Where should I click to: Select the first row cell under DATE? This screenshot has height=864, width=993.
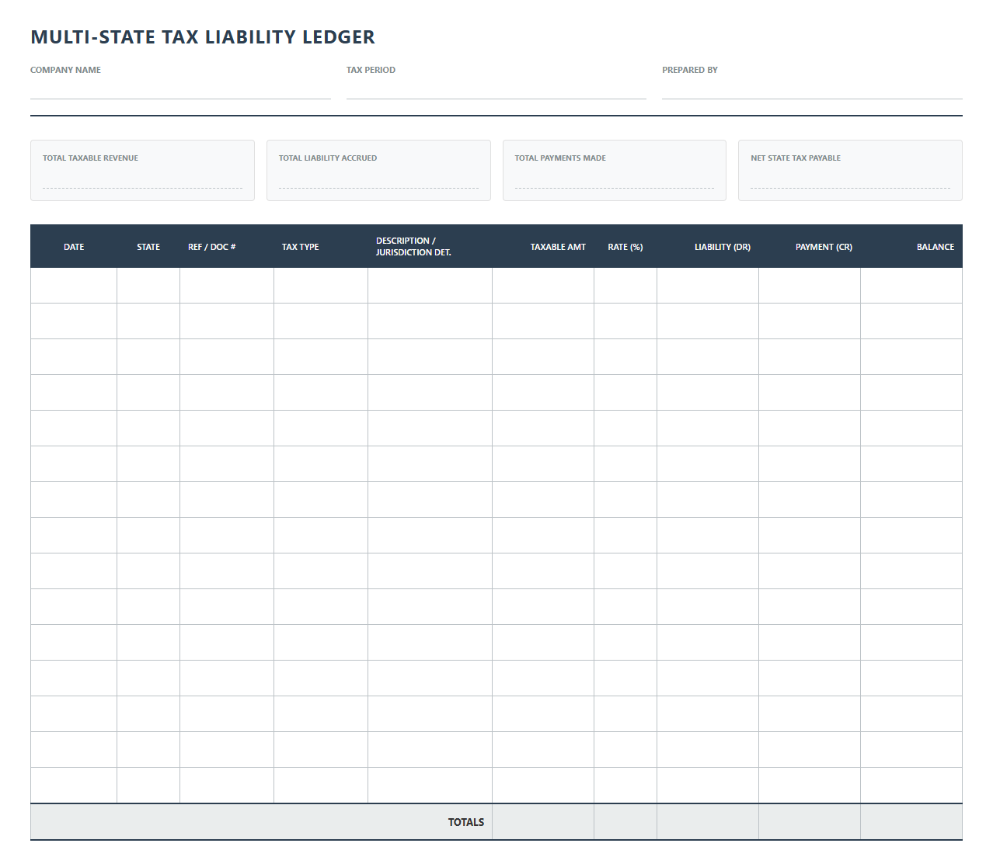pos(74,286)
